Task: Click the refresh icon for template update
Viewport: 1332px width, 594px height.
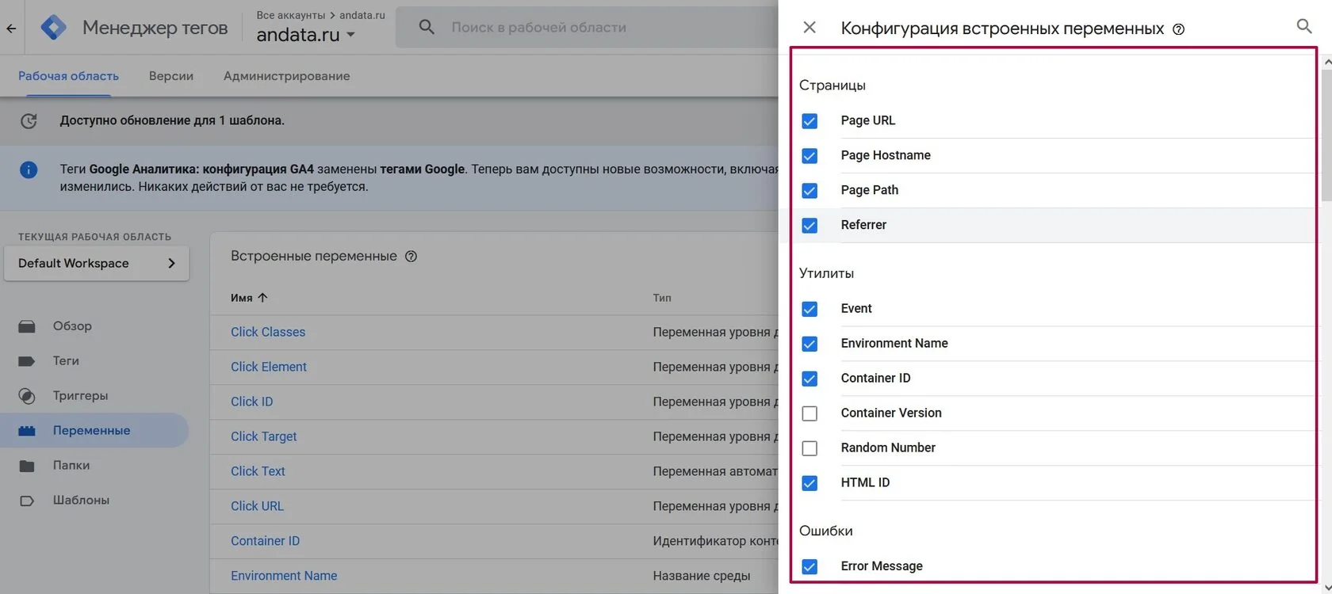Action: click(29, 120)
